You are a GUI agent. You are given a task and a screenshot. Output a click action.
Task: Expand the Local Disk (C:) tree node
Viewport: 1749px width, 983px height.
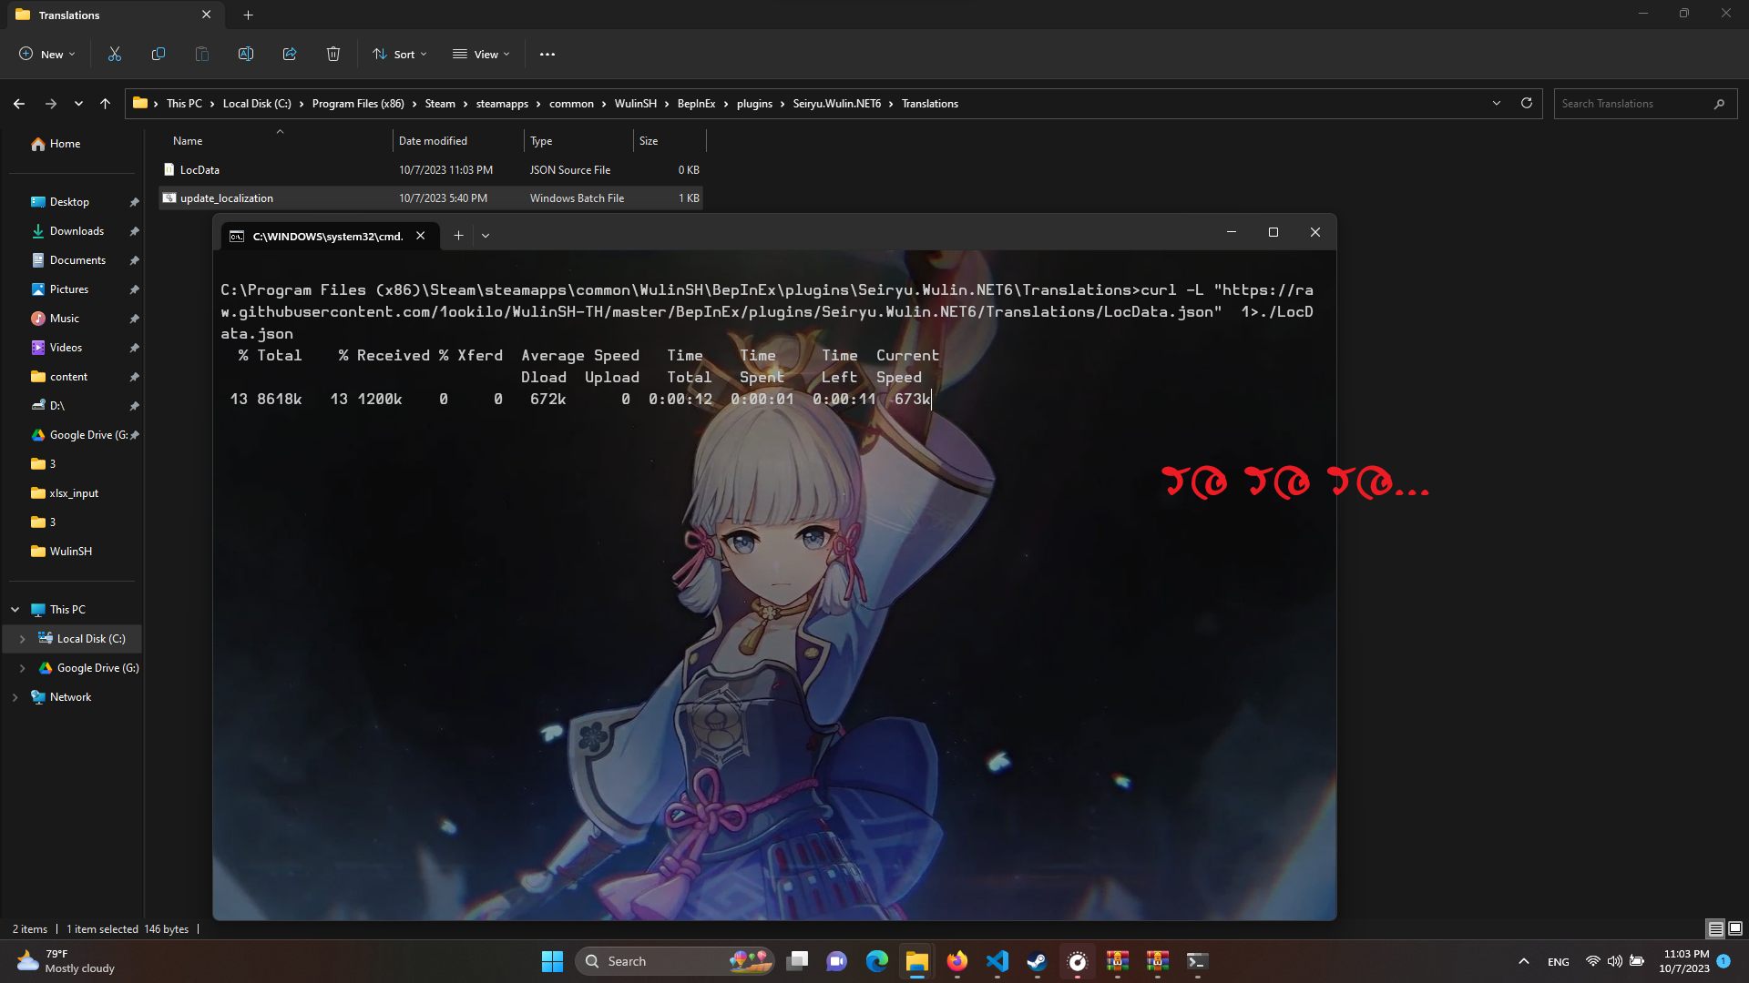point(23,639)
